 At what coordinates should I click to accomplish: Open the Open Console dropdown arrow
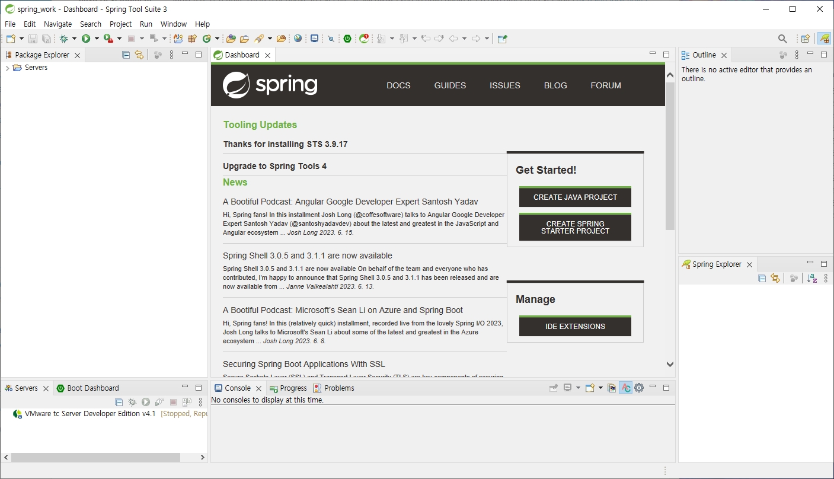600,388
